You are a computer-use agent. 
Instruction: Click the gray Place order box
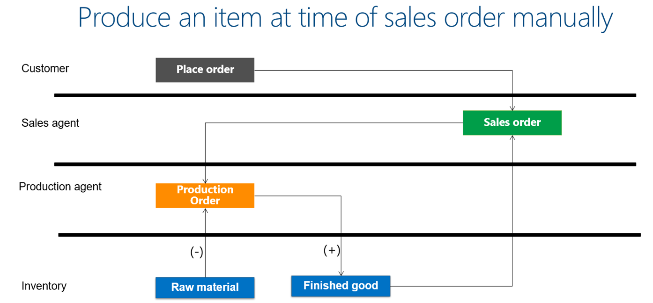click(x=205, y=70)
